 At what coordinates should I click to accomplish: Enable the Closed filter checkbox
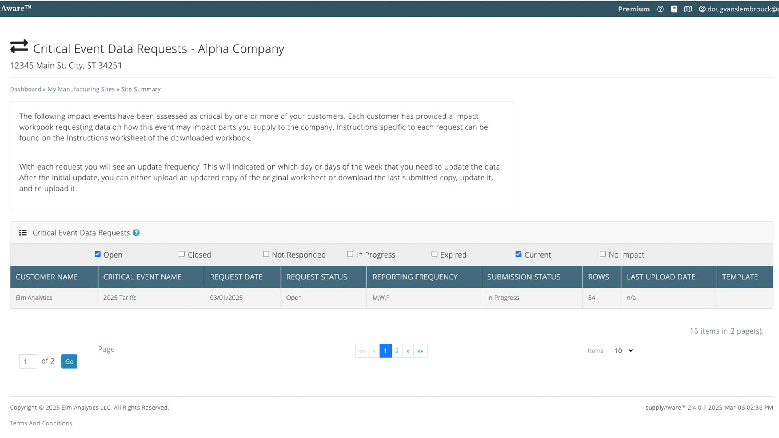181,254
